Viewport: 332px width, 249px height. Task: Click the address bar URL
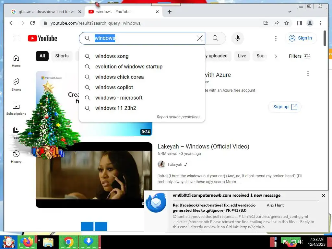[x=96, y=23]
